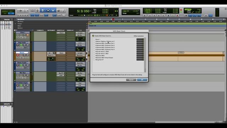
Task: Check the KeyLab mkII 61, MIDI checkbox
Action: tap(94, 54)
